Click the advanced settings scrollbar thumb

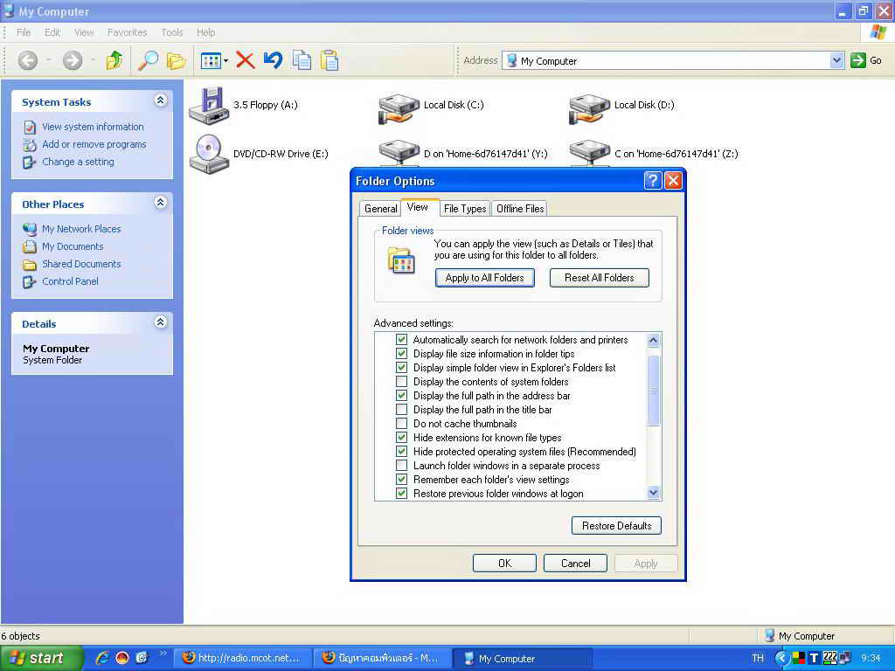click(654, 391)
